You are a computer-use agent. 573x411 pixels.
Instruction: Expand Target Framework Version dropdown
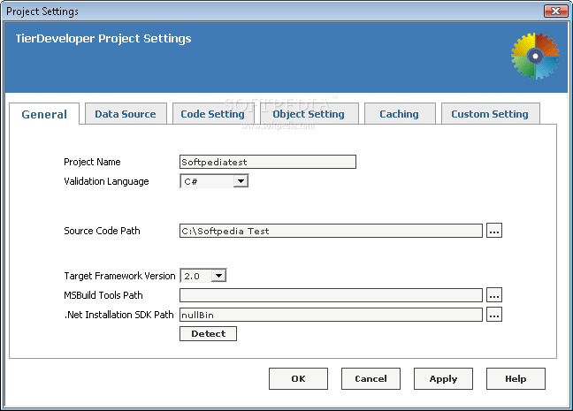[218, 276]
